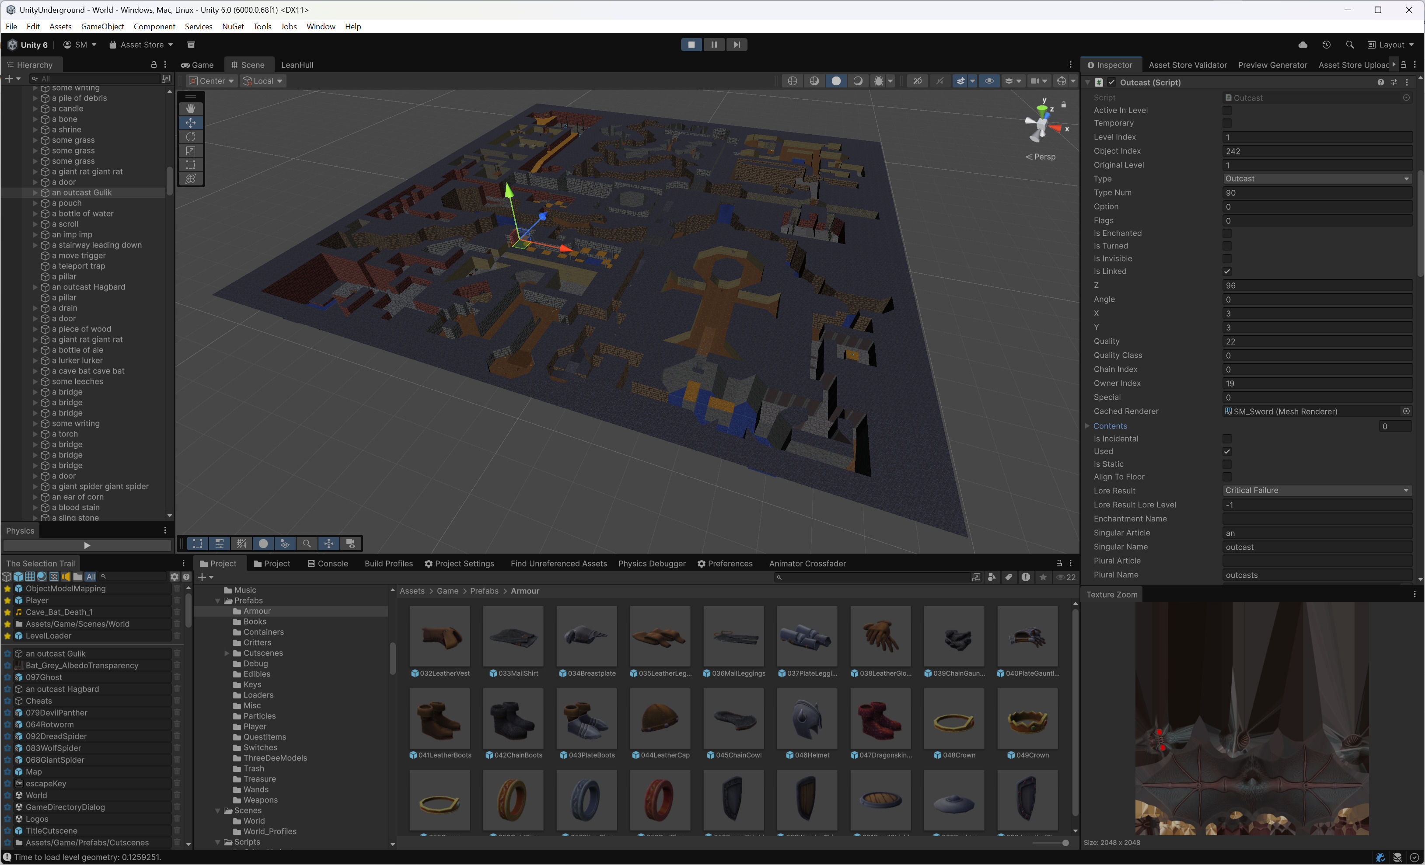The image size is (1425, 865).
Task: Select the Hand view tool
Action: (190, 109)
